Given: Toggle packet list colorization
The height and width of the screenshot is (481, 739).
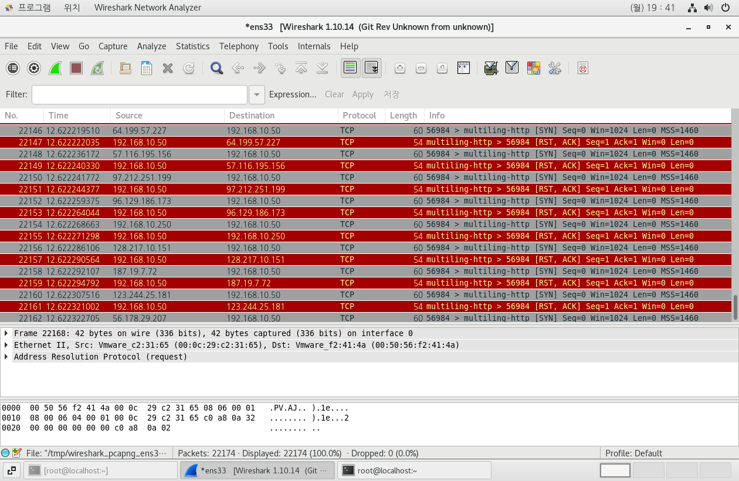Looking at the screenshot, I should point(350,68).
